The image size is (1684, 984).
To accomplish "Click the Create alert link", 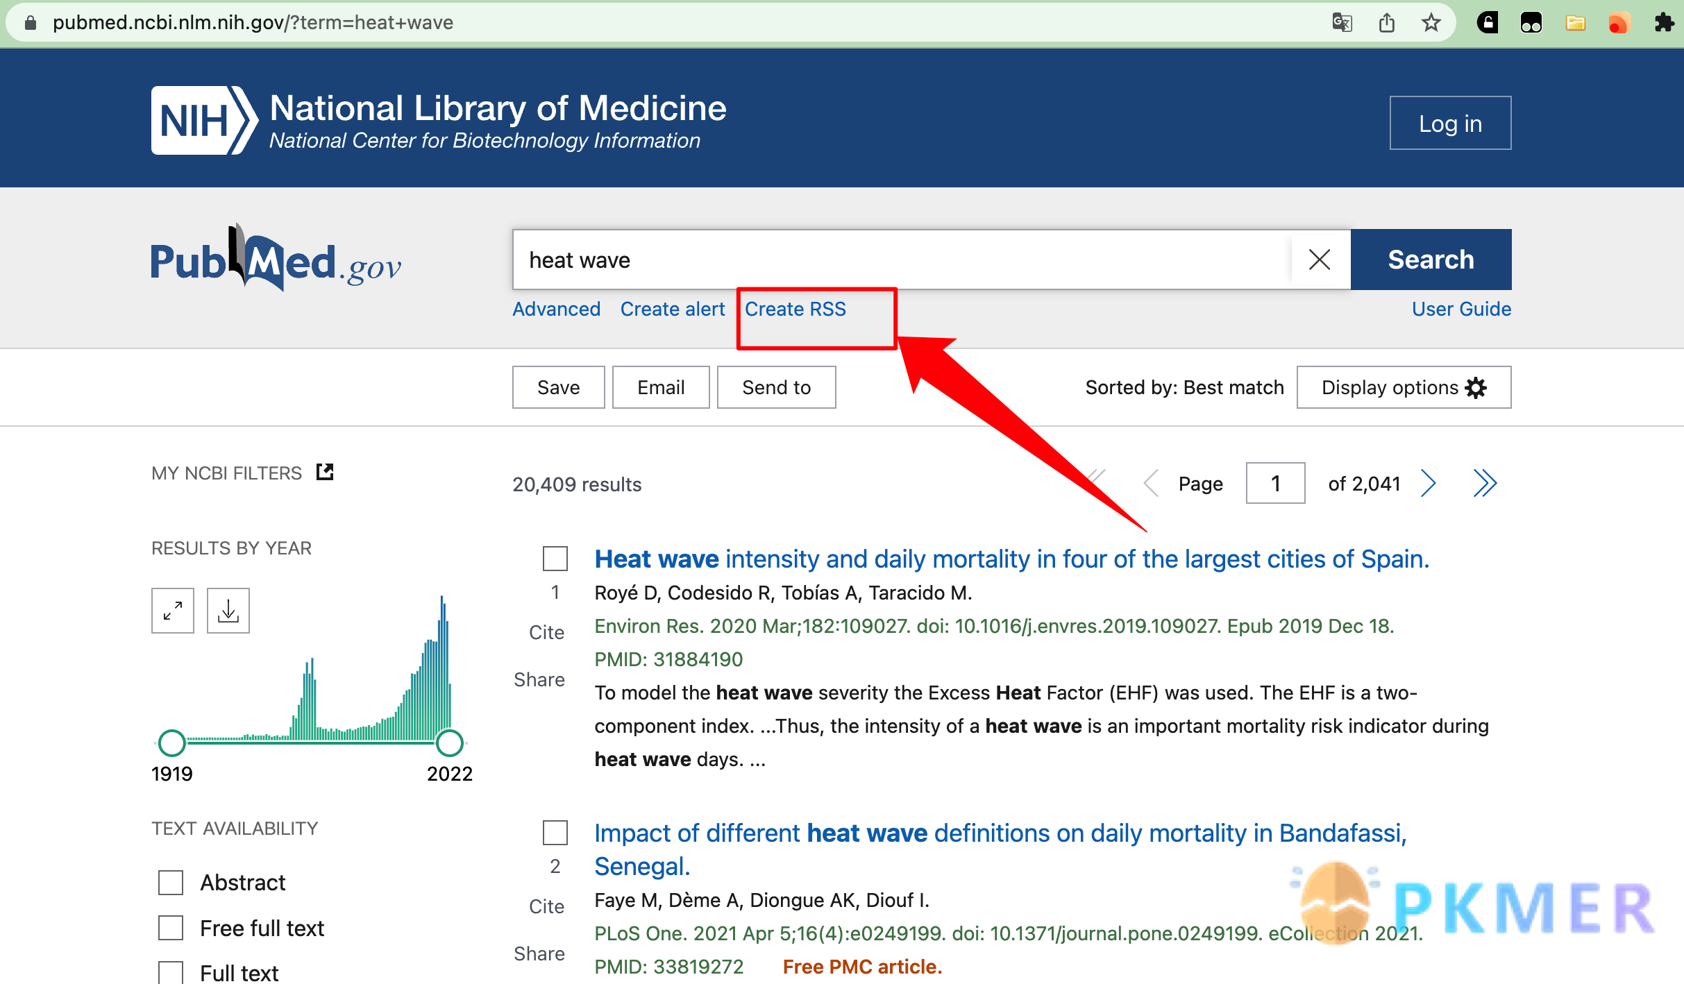I will (672, 309).
